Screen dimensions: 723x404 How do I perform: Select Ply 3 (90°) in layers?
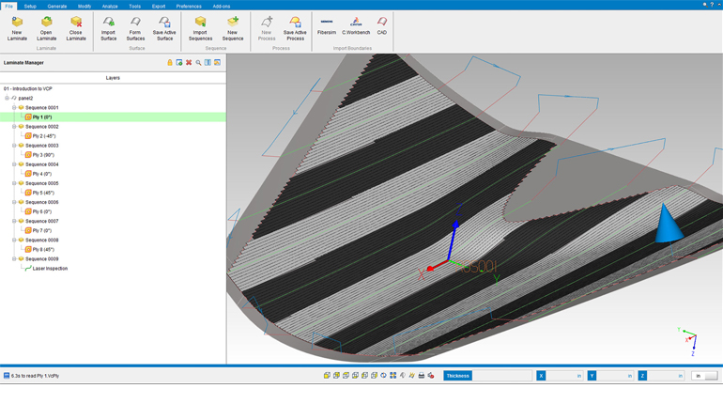43,155
